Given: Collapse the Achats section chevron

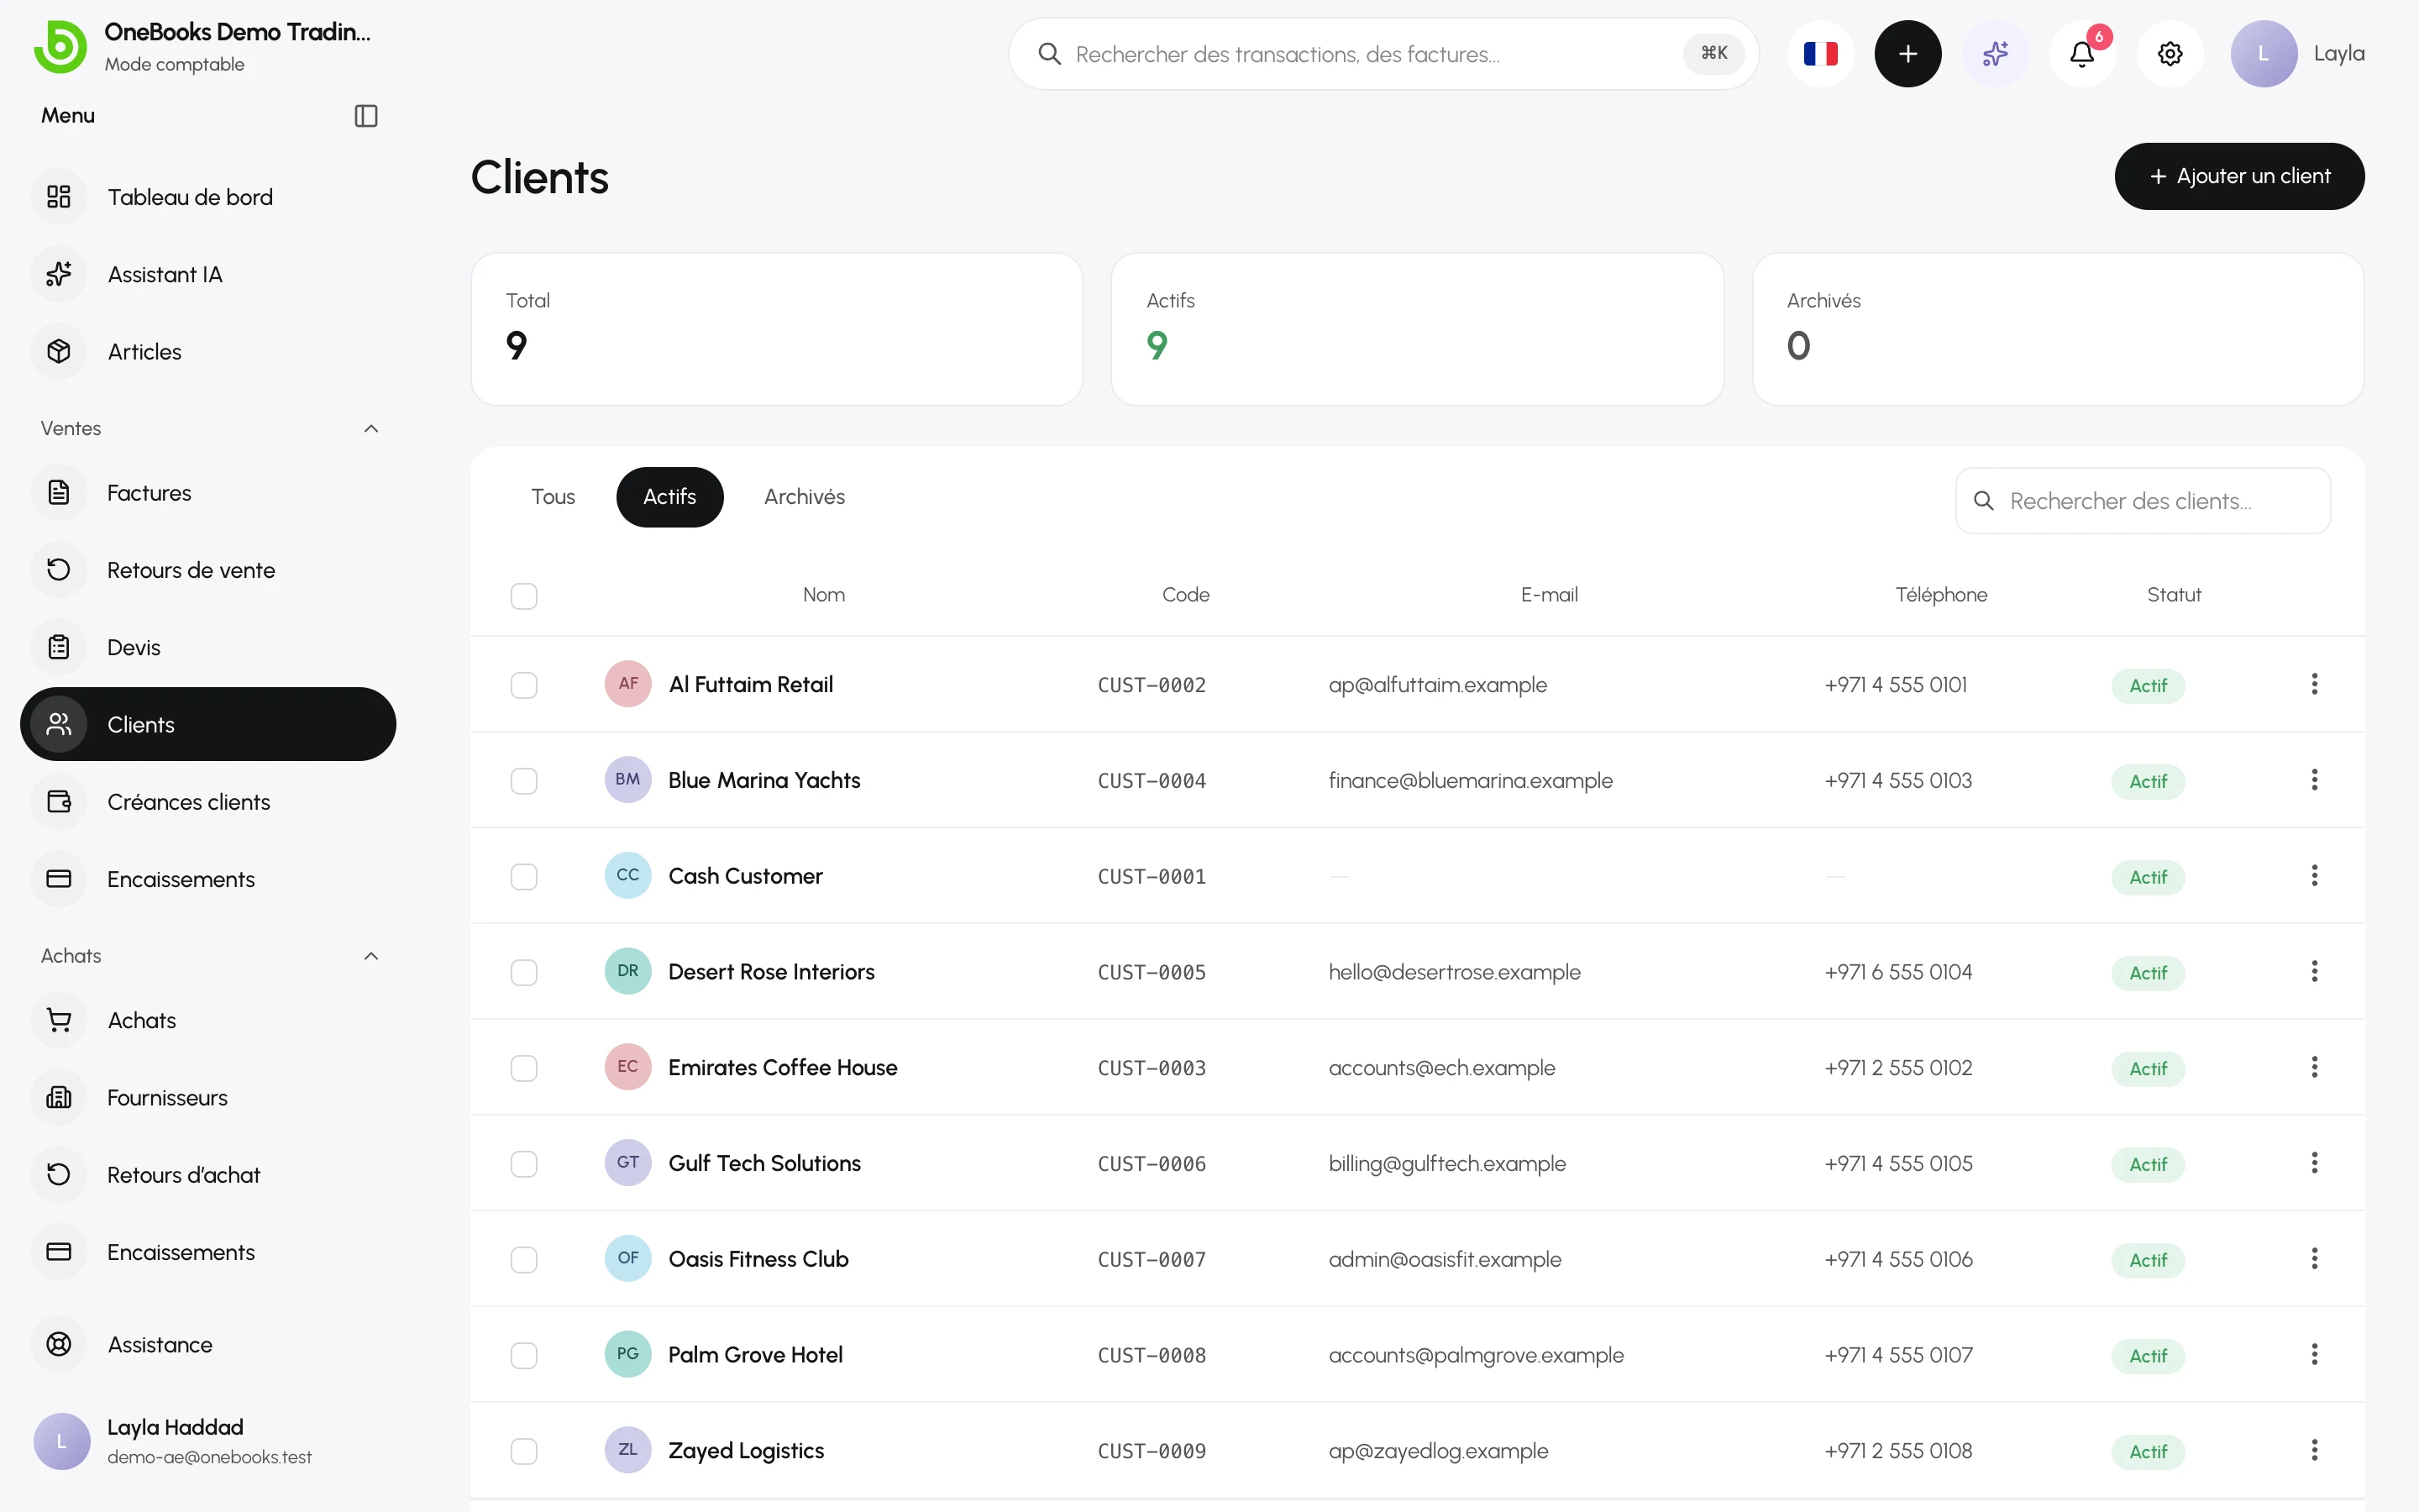Looking at the screenshot, I should pos(371,956).
